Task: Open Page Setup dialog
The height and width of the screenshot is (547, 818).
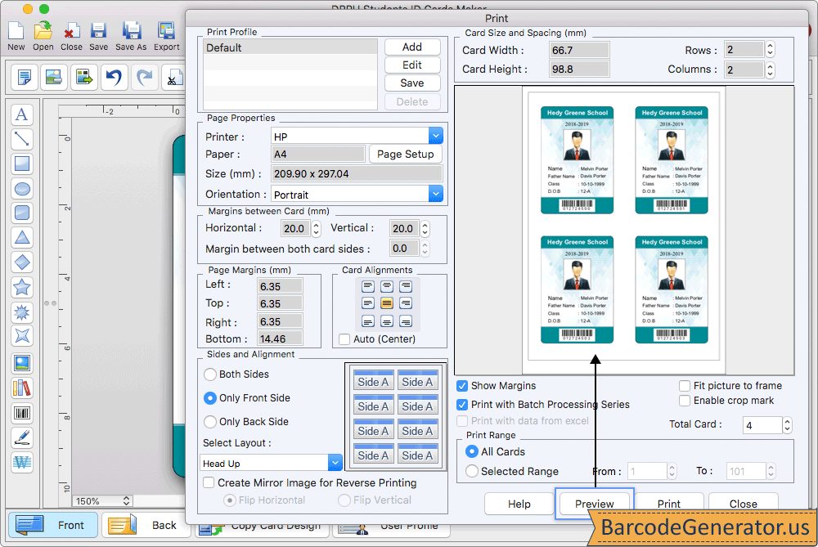Action: click(x=406, y=155)
